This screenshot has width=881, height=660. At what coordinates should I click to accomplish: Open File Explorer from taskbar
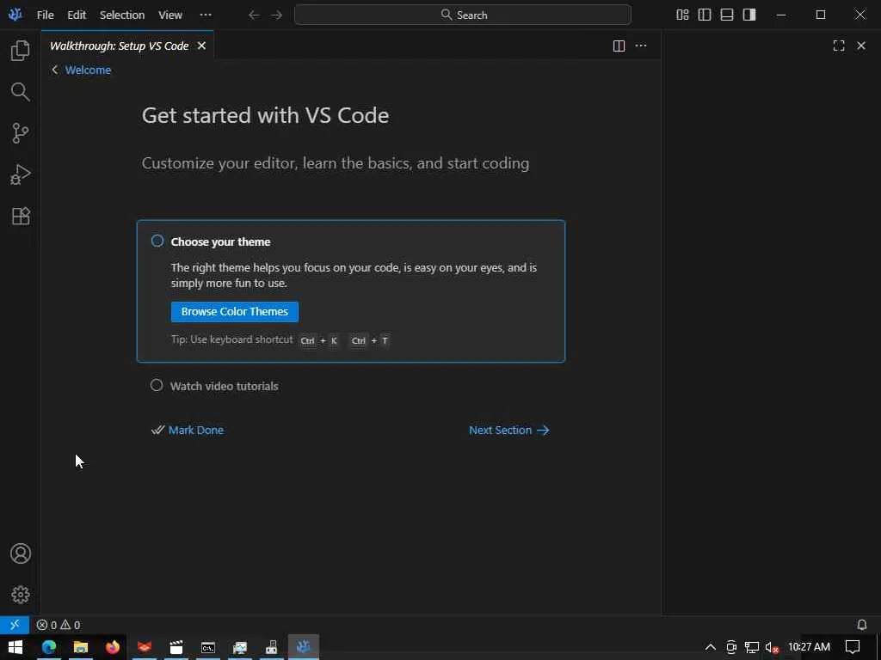(81, 647)
